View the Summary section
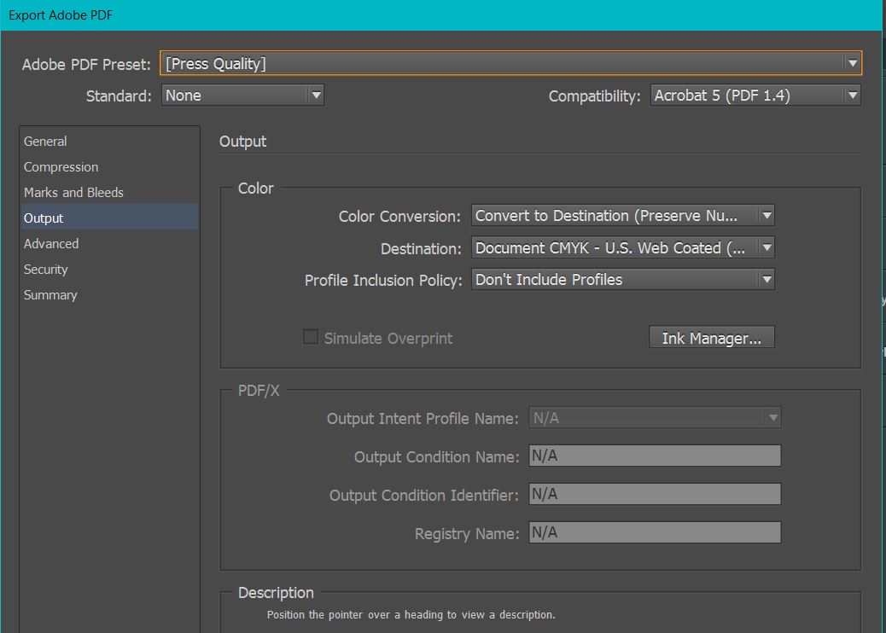886x633 pixels. [x=50, y=295]
